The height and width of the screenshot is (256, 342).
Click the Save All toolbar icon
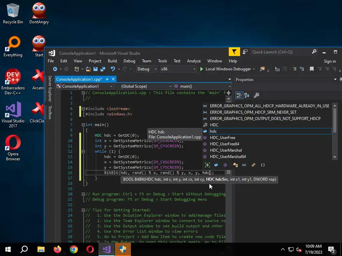click(x=103, y=69)
